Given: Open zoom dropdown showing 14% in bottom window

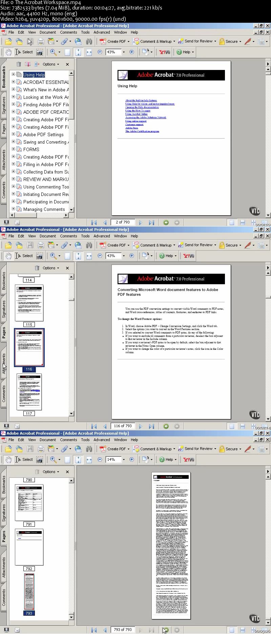Looking at the screenshot, I should [124, 459].
